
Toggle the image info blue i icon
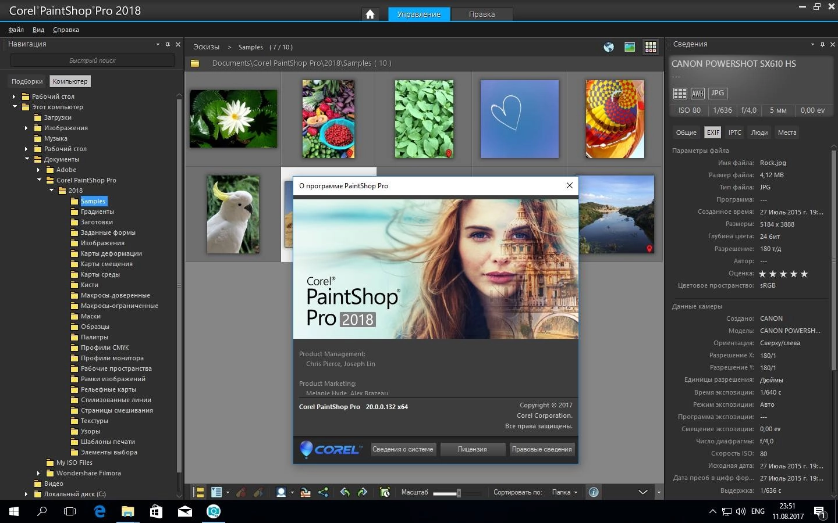[594, 492]
